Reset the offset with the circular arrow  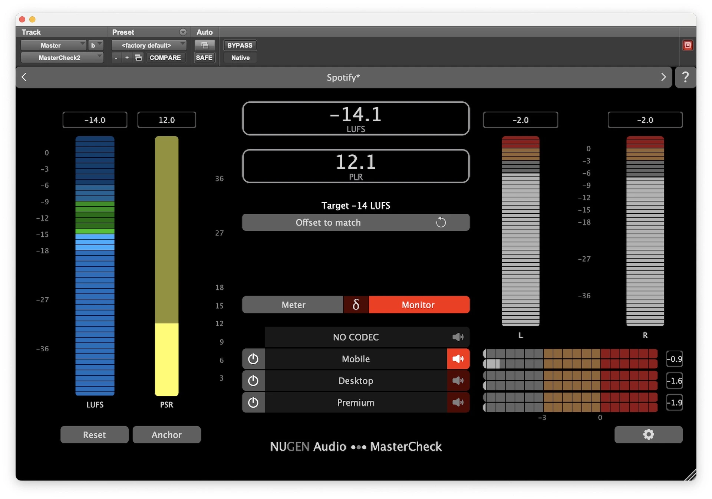tap(441, 222)
